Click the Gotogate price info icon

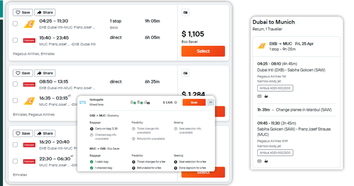[x=176, y=102]
